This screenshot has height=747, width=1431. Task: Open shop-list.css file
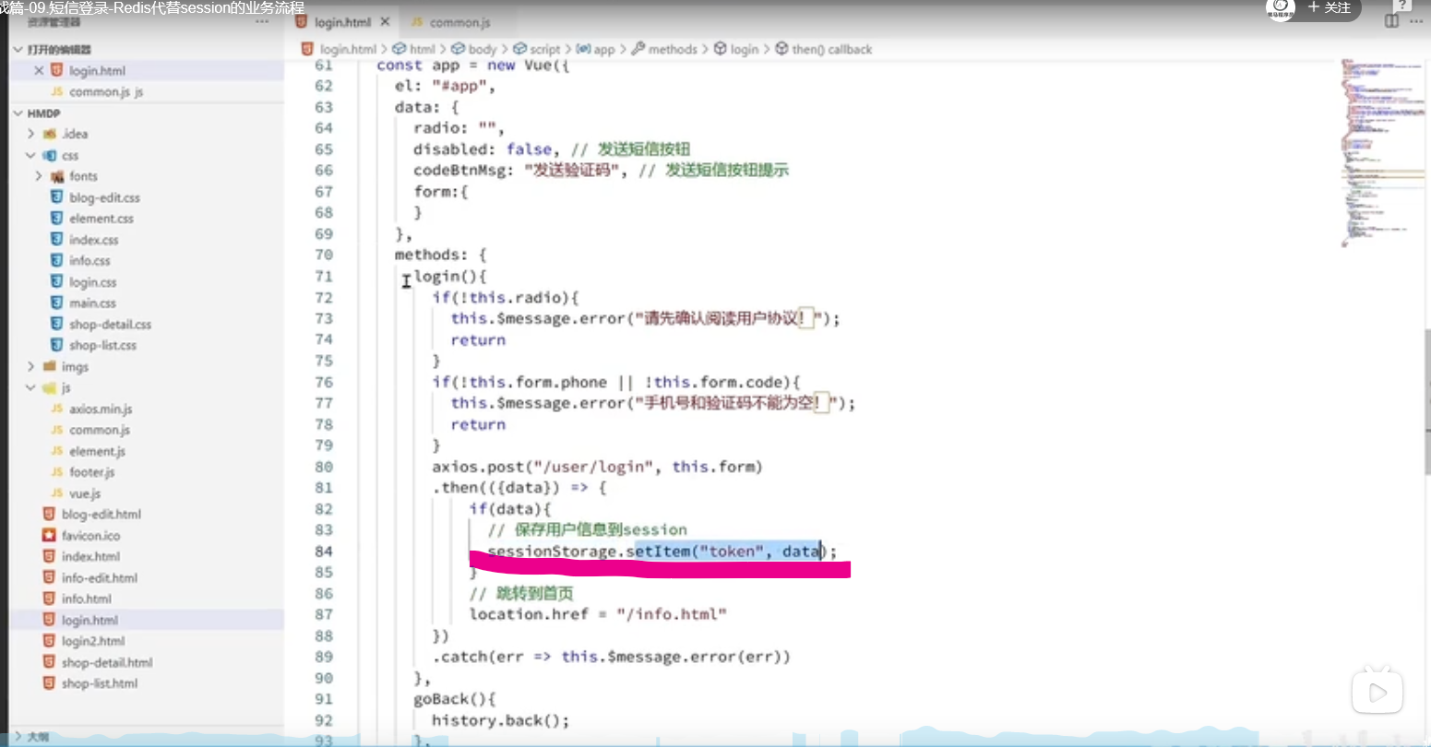[x=102, y=346]
